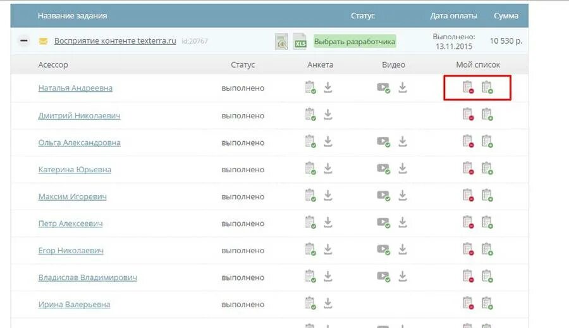Screen dimensions: 569x328
Task: View Катерина Юрьевна's questionnaire form
Action: tap(310, 168)
